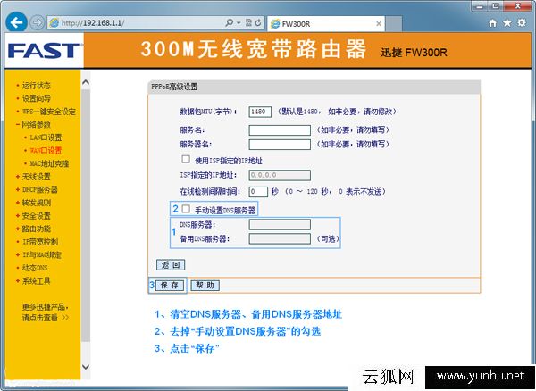This screenshot has width=536, height=391.
Task: Open WAN口设置 submenu item
Action: coord(46,150)
